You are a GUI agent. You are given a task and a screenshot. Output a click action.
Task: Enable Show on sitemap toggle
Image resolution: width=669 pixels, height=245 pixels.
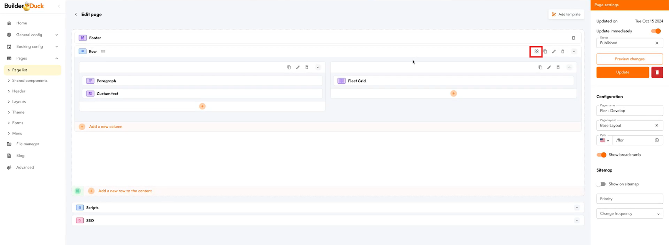602,184
